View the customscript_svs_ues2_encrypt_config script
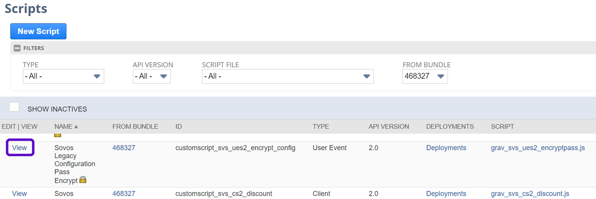This screenshot has width=596, height=199. [19, 148]
